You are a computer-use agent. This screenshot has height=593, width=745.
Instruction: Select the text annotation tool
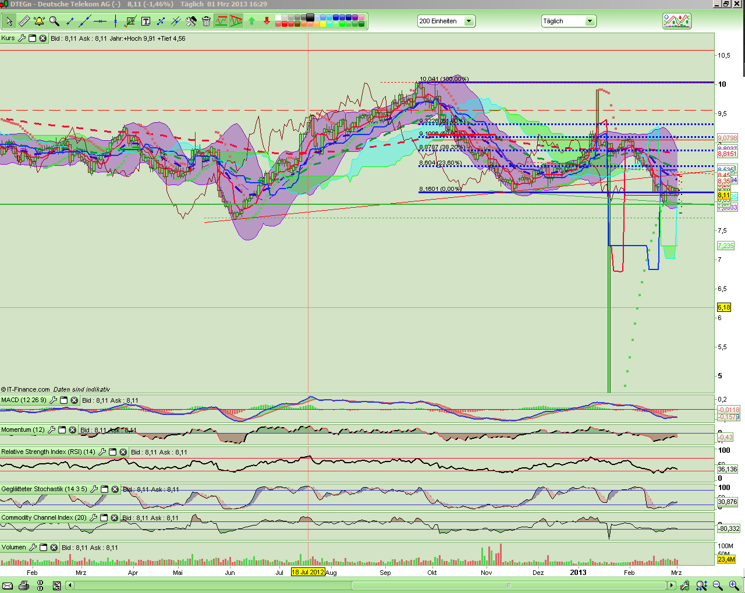coord(146,22)
